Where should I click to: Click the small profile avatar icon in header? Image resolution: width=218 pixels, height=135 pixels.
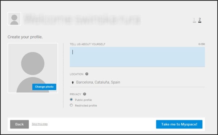tap(14, 19)
